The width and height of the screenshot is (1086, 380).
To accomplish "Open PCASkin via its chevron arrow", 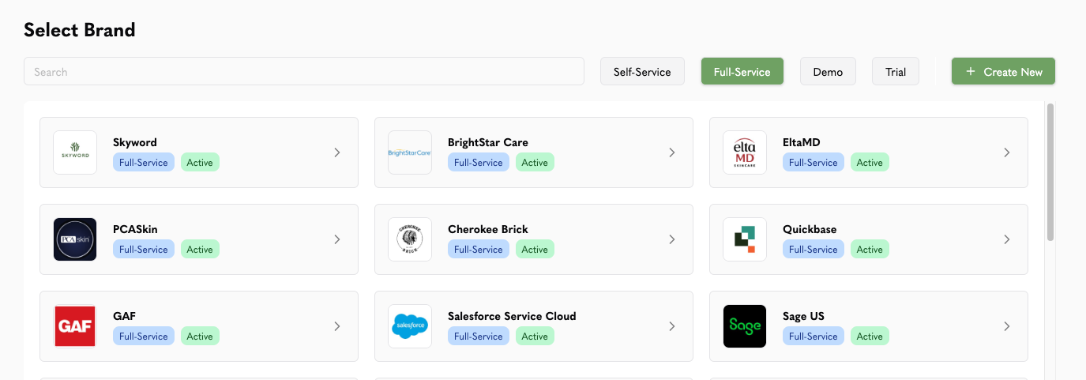I will pyautogui.click(x=337, y=239).
